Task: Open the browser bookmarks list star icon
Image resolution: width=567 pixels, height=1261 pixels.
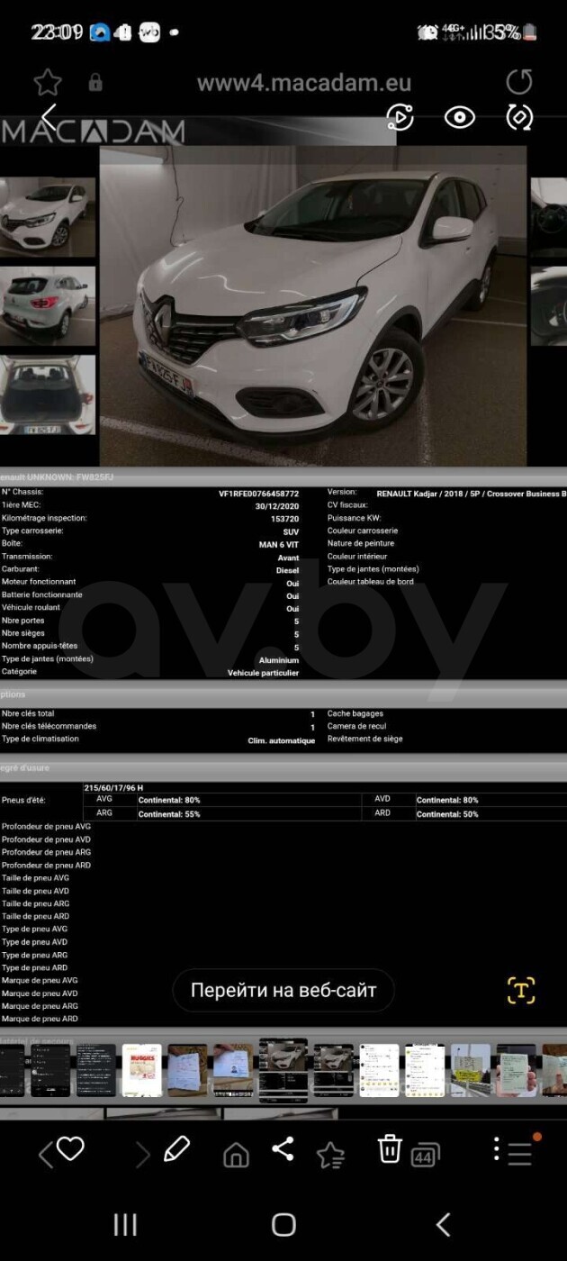Action: click(330, 1154)
